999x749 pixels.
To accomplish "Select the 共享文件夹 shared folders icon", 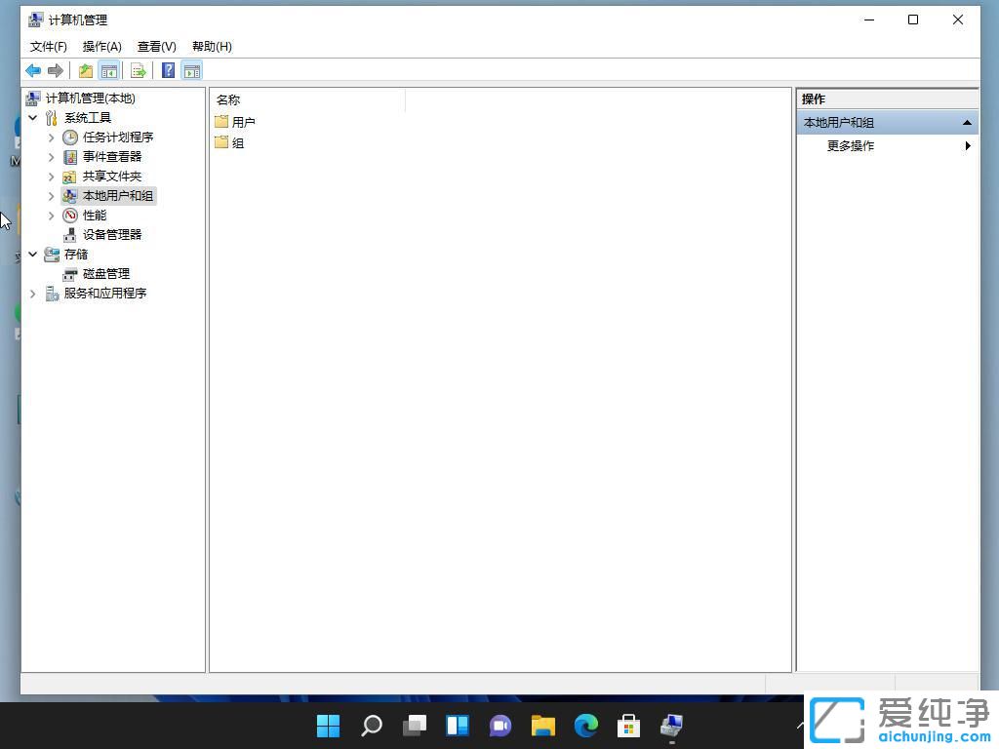I will coord(69,176).
